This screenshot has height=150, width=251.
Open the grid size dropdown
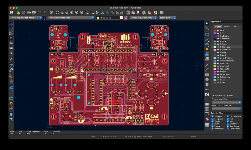143,18
